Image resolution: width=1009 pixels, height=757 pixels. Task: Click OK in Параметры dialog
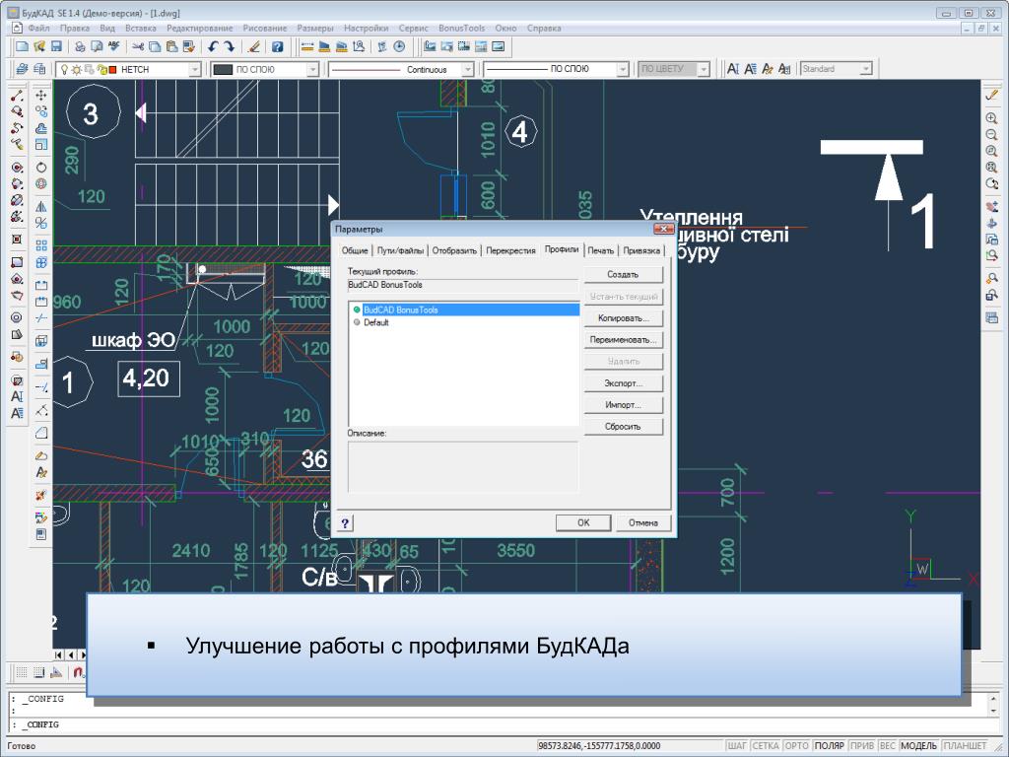click(x=583, y=522)
